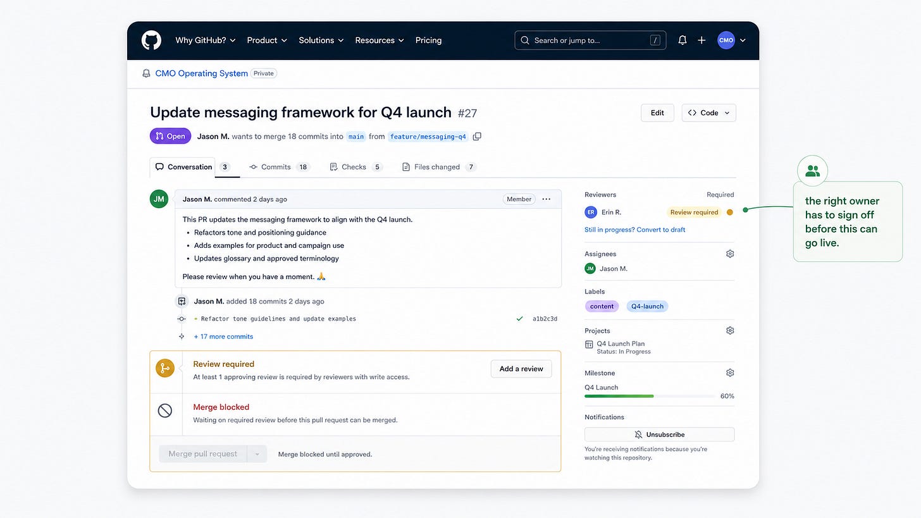
Task: Click Still in progress? Convert to draft
Action: 634,230
